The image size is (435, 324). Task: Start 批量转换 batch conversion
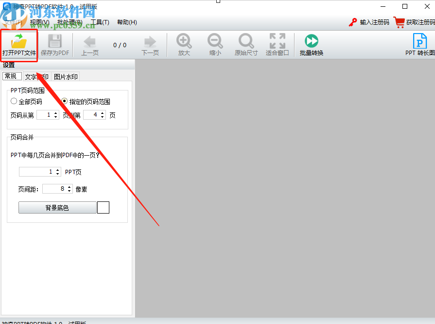point(311,44)
